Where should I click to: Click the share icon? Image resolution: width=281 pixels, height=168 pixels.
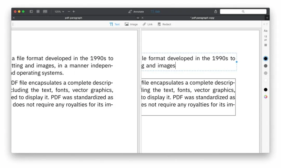(x=216, y=11)
